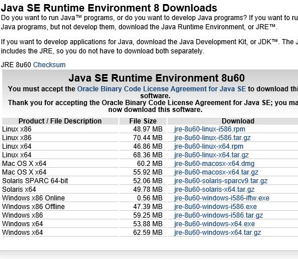Click the Java SE Runtime Environment 8u60 title

click(157, 78)
